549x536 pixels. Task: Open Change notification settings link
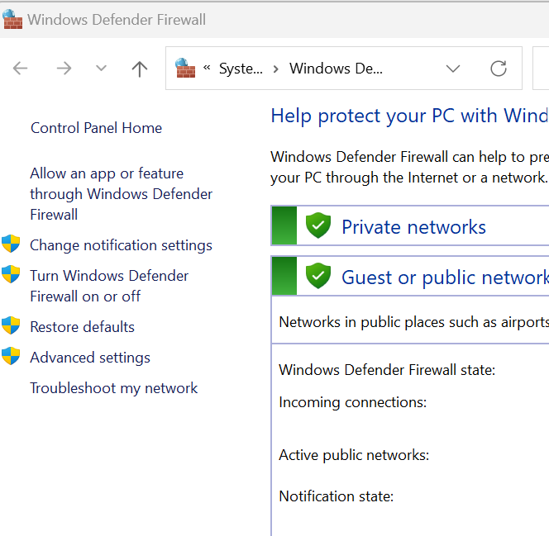122,245
